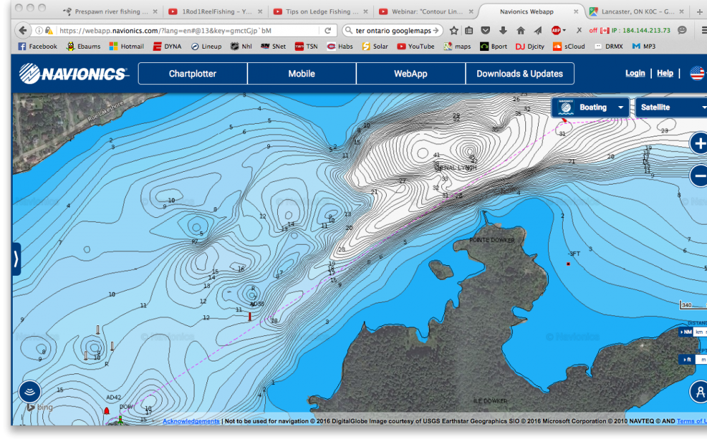Screen dimensions: 707x442
Task: Click the Help link
Action: (x=665, y=73)
